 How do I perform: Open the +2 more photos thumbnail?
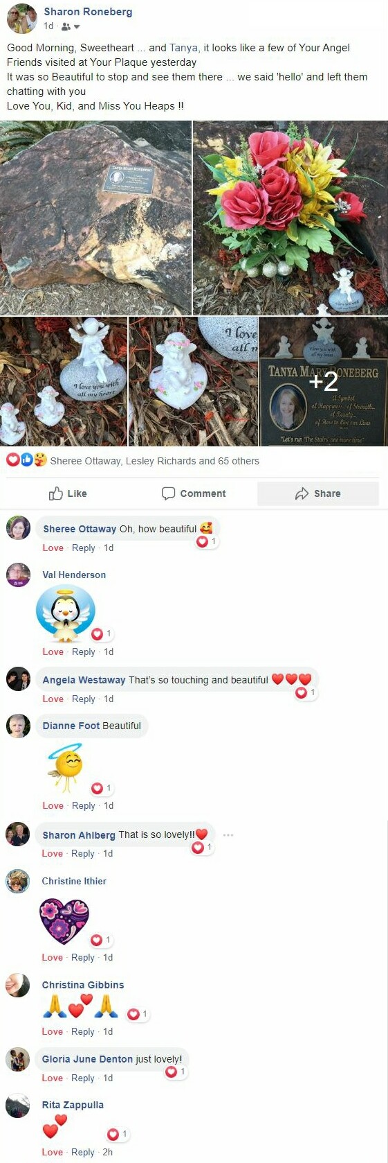[x=323, y=382]
